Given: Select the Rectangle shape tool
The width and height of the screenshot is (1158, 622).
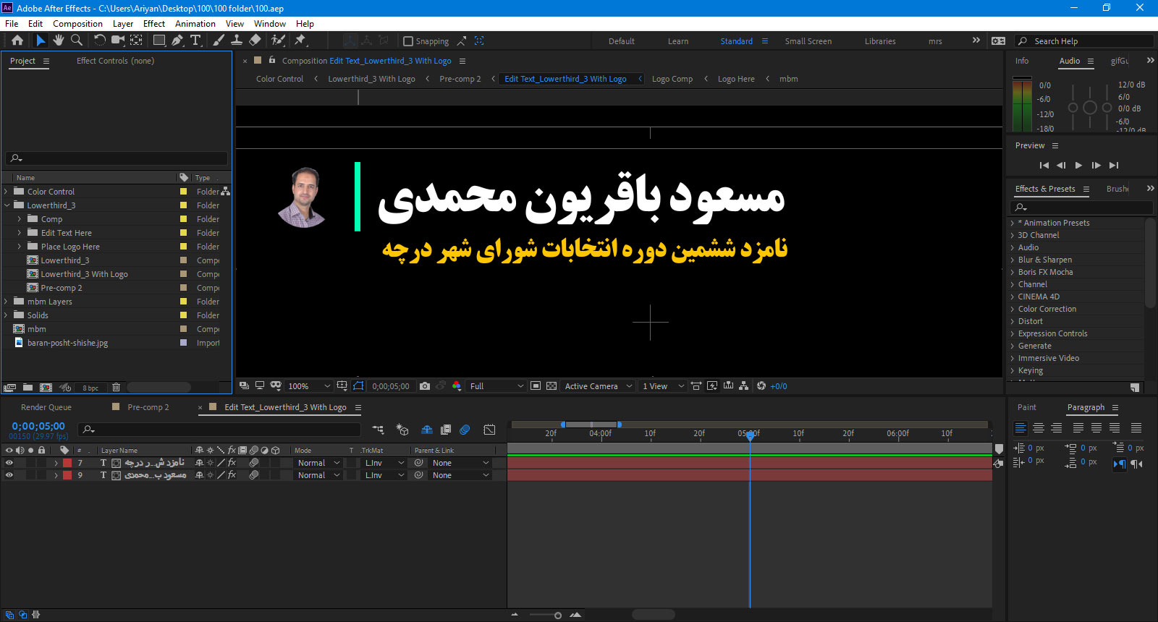Looking at the screenshot, I should pyautogui.click(x=159, y=41).
